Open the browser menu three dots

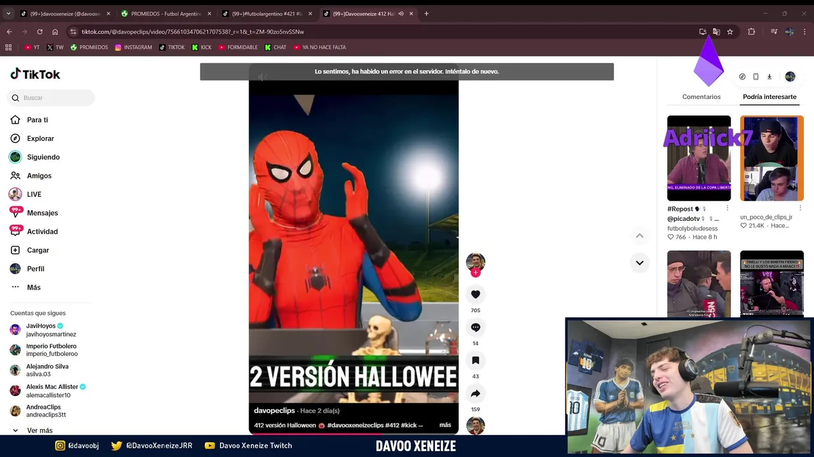[x=805, y=32]
